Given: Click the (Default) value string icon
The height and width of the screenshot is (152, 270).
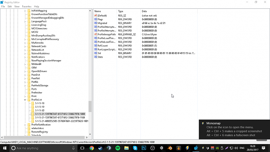Looking at the screenshot, I should click(x=95, y=15).
